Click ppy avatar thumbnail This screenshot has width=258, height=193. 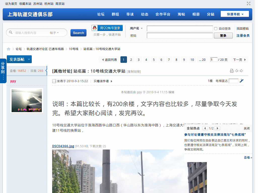coord(27,101)
